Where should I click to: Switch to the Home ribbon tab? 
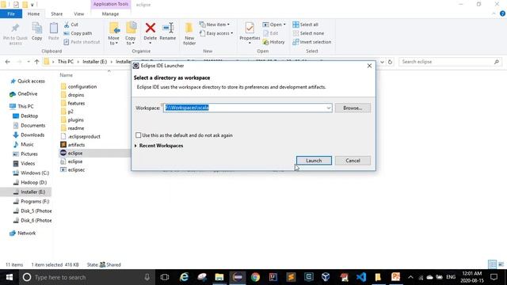coord(33,14)
